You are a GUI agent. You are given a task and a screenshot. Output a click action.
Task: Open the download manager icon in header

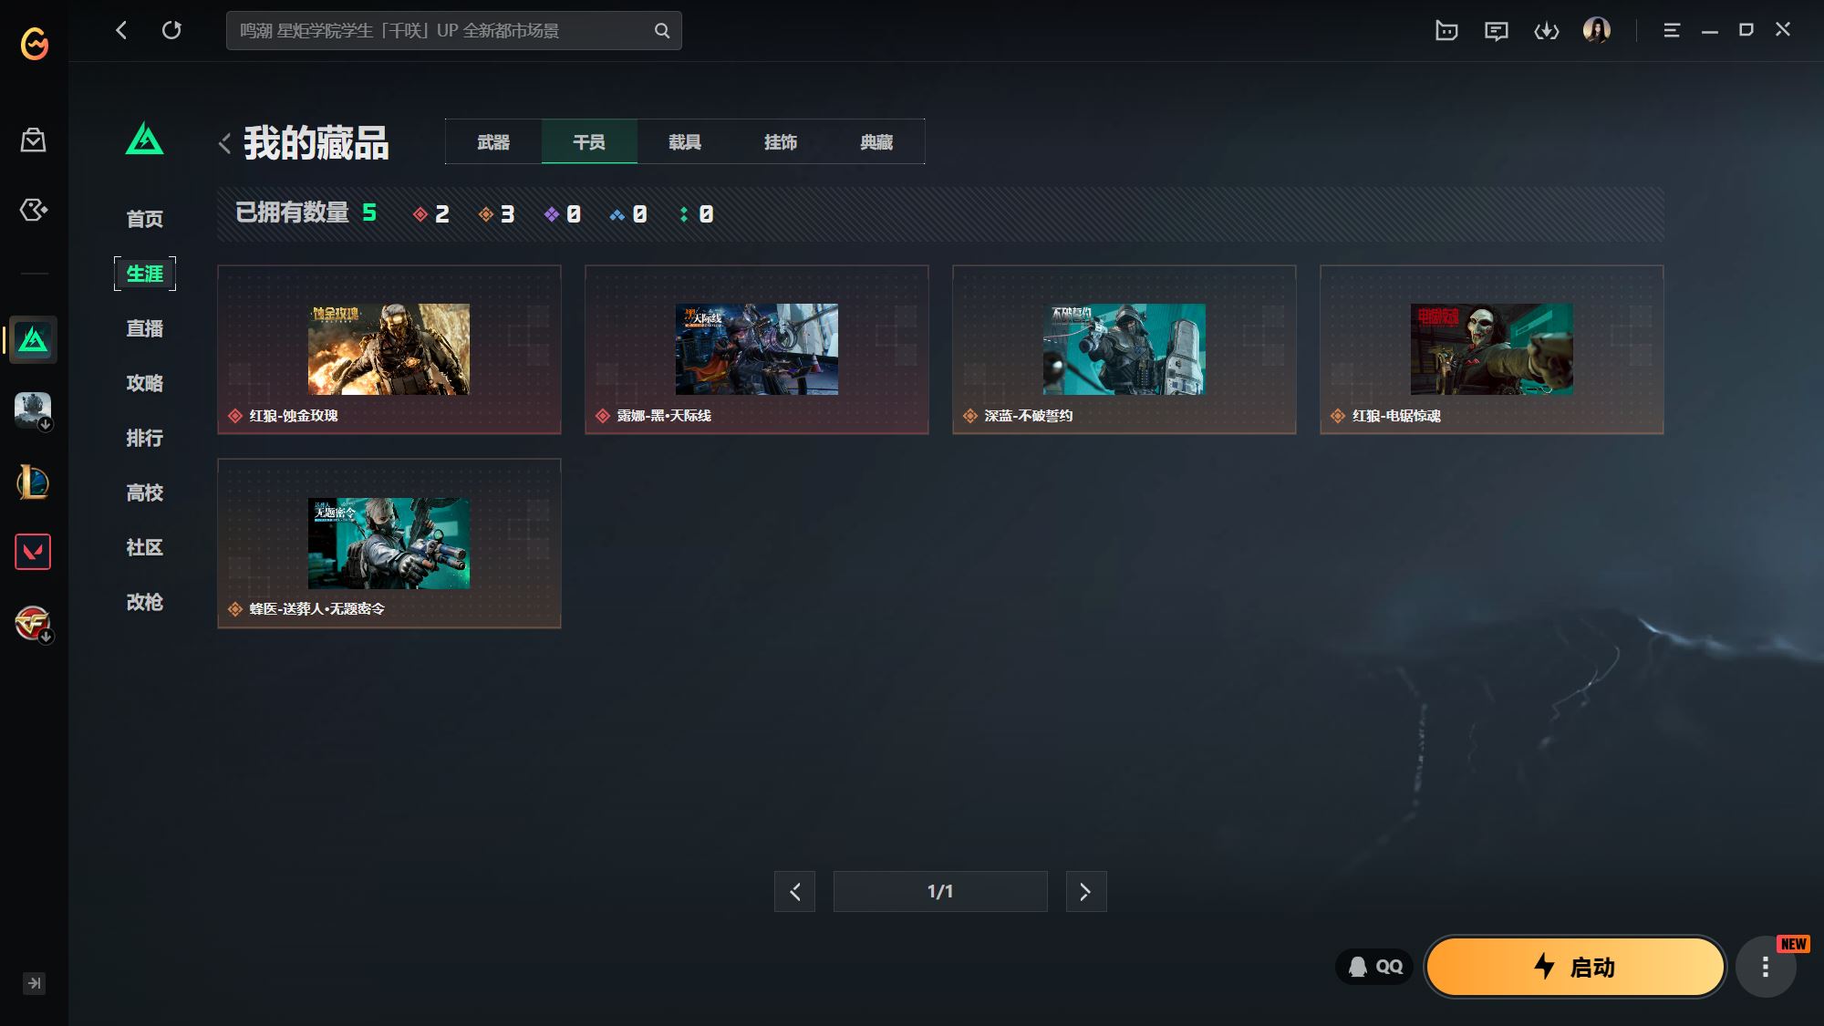[1546, 31]
